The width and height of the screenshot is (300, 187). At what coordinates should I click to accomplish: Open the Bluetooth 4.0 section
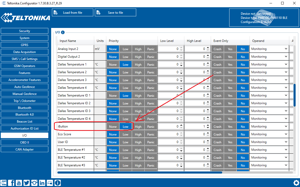click(x=25, y=115)
